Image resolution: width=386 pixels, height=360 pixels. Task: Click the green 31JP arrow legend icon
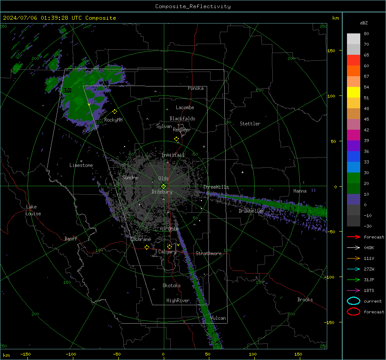(353, 280)
